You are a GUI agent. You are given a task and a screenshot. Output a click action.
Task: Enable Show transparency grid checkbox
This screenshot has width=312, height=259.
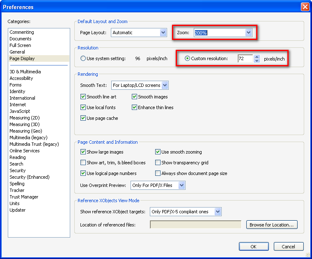point(158,163)
